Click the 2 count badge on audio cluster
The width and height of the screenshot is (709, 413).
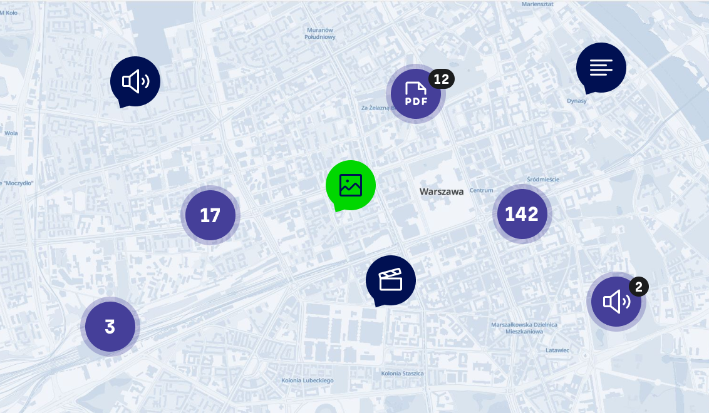pos(638,287)
